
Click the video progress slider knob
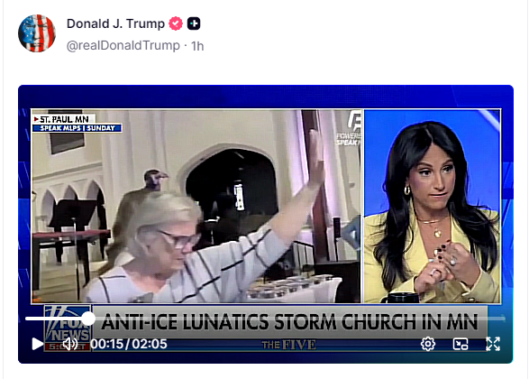point(88,319)
